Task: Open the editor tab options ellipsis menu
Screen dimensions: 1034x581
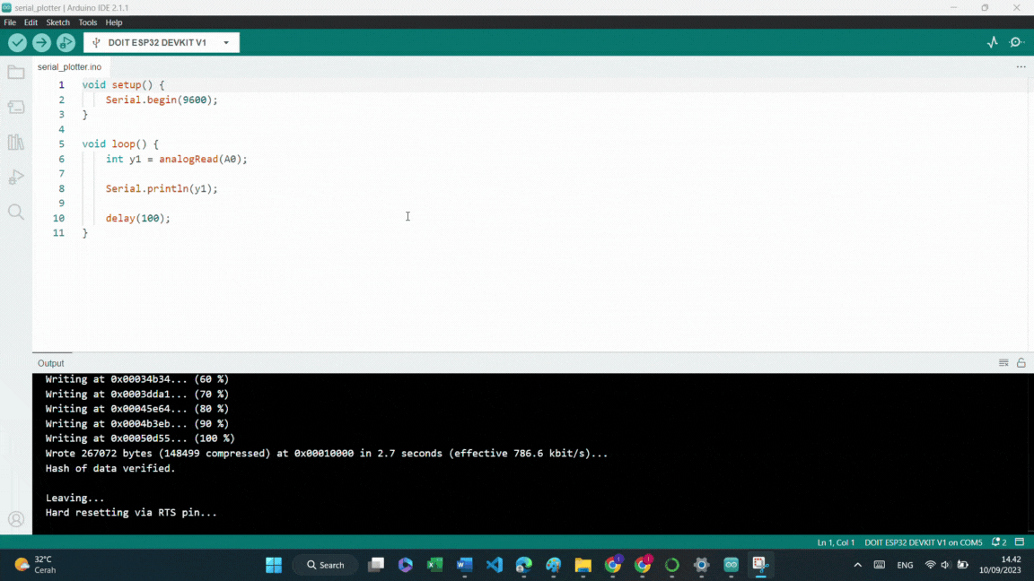Action: (x=1021, y=66)
